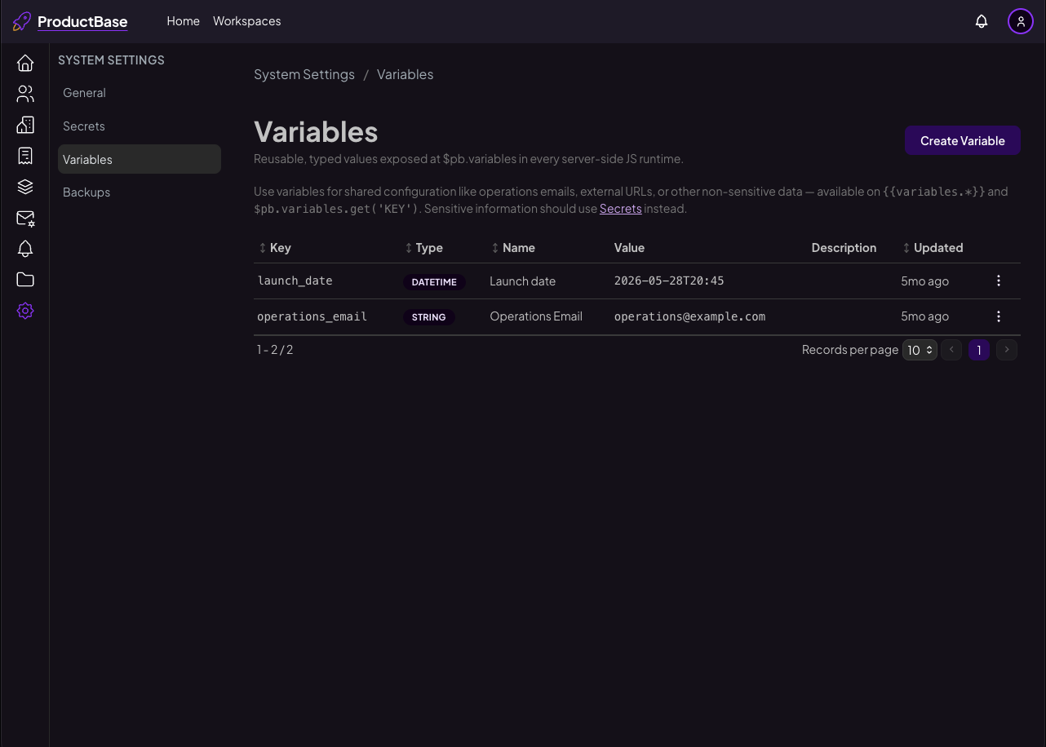Screen dimensions: 1046x747
Task: Click value 2026-05-28T20:45
Action: pyautogui.click(x=669, y=281)
